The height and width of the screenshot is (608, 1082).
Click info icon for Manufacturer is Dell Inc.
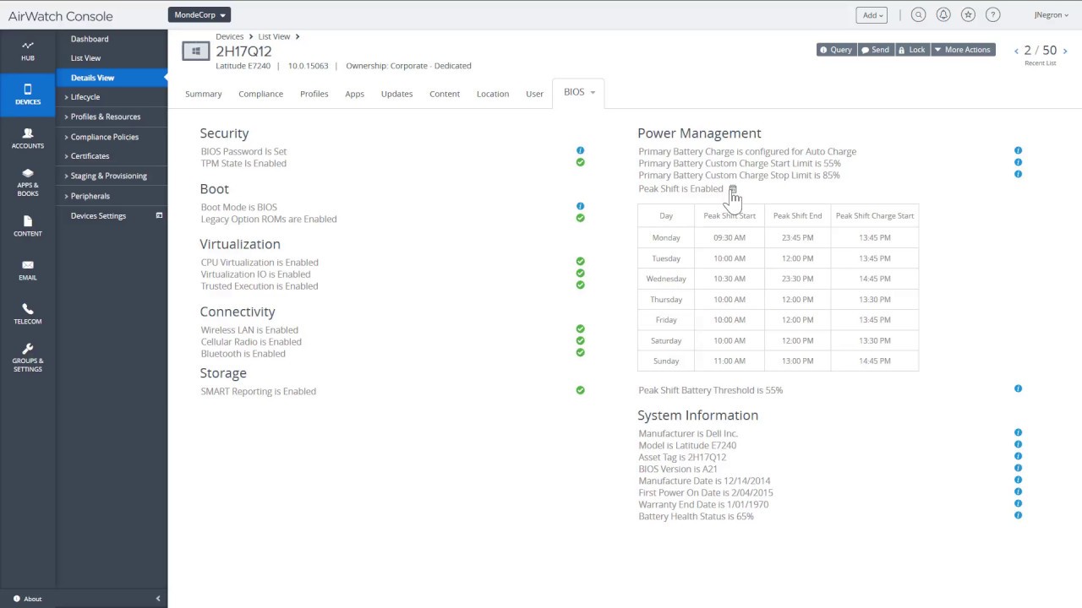(1018, 432)
